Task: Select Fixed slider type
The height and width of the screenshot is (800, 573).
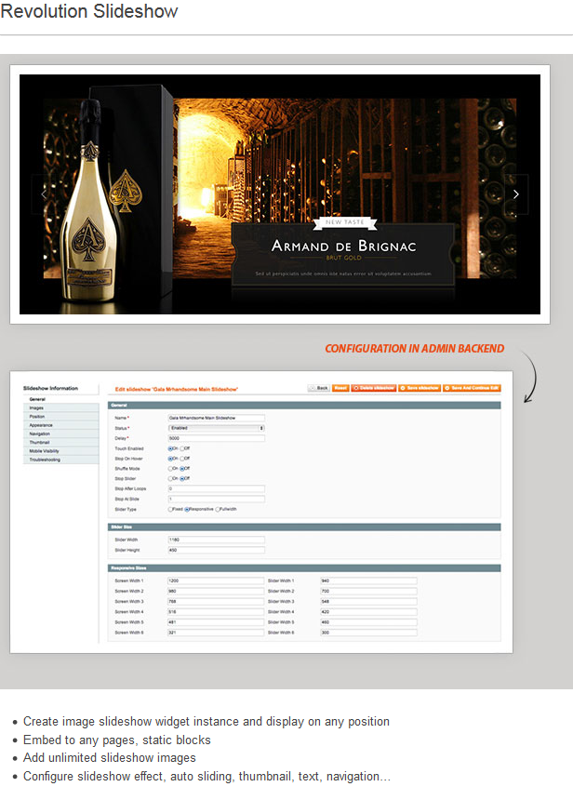Action: [x=170, y=509]
